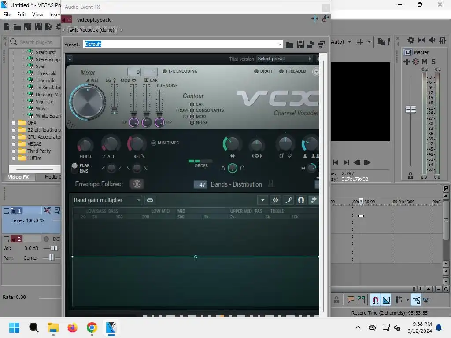Viewport: 451px width, 338px height.
Task: Click the auto ripple icon in timeline toolbar
Action: pyautogui.click(x=398, y=300)
